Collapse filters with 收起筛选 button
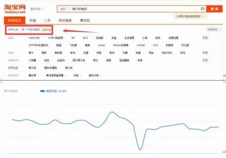The image size is (226, 158). pos(214,30)
